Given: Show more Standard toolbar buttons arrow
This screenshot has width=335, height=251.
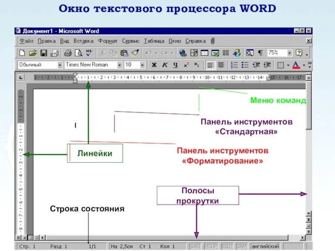Looking at the screenshot, I should click(307, 55).
